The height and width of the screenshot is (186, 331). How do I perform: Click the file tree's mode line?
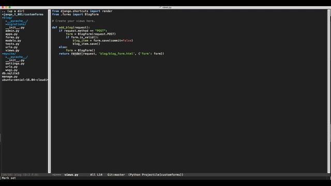(24, 175)
